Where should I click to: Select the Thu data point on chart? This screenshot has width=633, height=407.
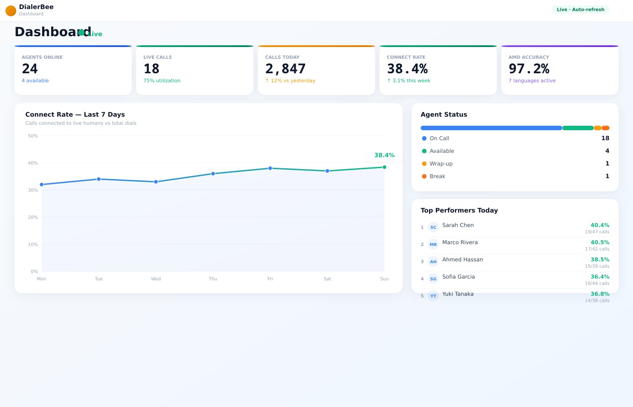pyautogui.click(x=213, y=174)
